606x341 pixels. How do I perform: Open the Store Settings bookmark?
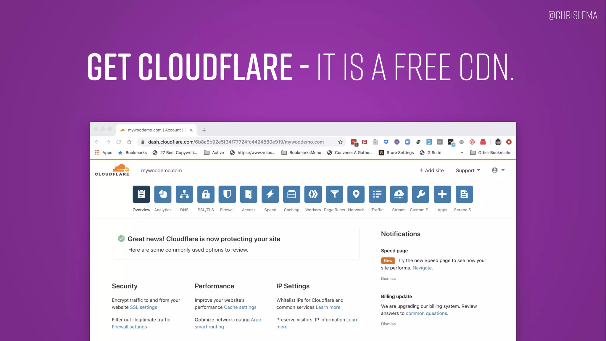pyautogui.click(x=397, y=152)
